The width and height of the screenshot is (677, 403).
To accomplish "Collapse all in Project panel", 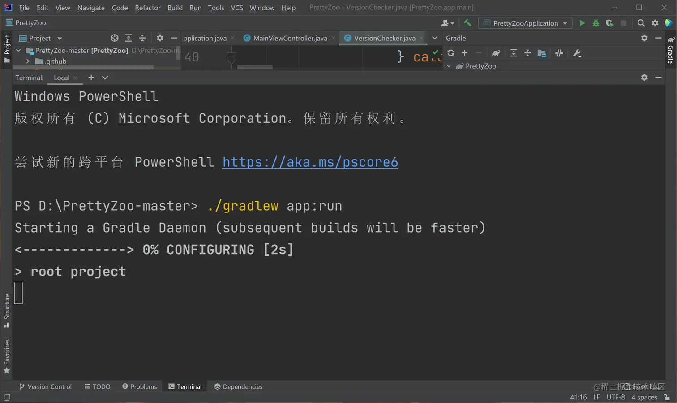I will (142, 38).
